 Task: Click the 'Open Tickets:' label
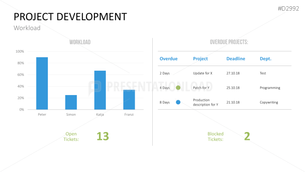coord(71,137)
